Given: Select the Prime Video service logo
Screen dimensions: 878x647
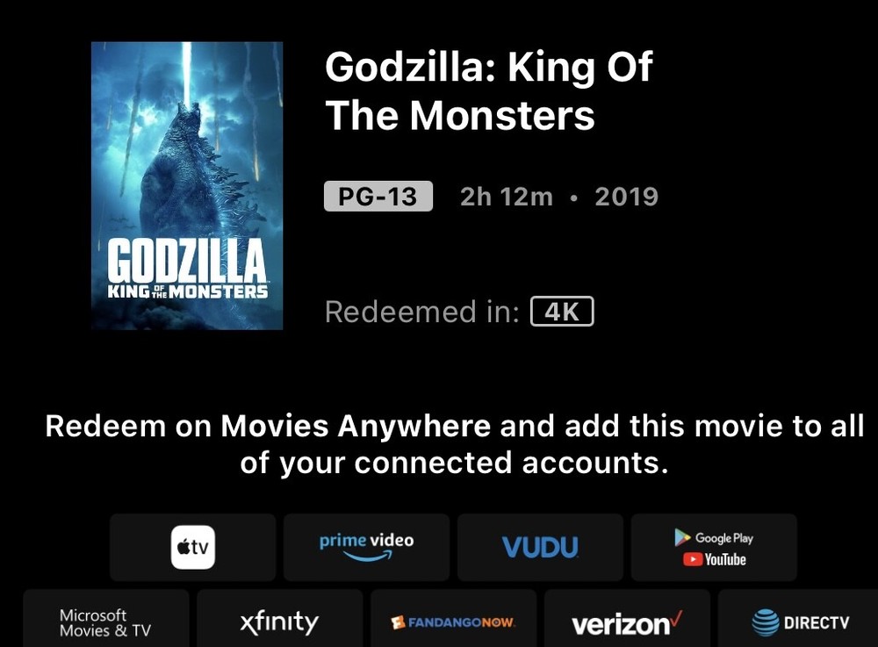Looking at the screenshot, I should [366, 547].
